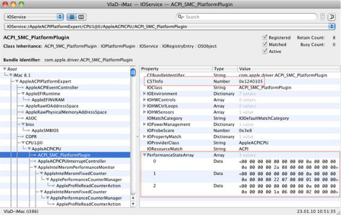Expand the IOPropertyMatch dictionary
Screen dimensions: 341x215
click(x=144, y=136)
